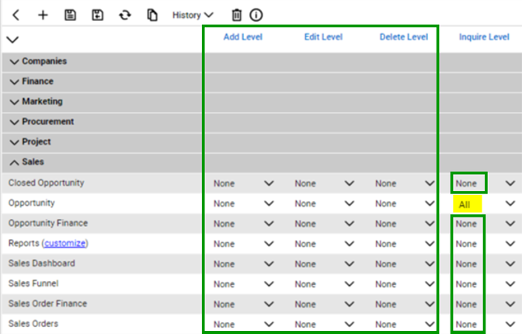Click the Edit Level column header
Viewport: 522px width, 334px height.
click(323, 37)
